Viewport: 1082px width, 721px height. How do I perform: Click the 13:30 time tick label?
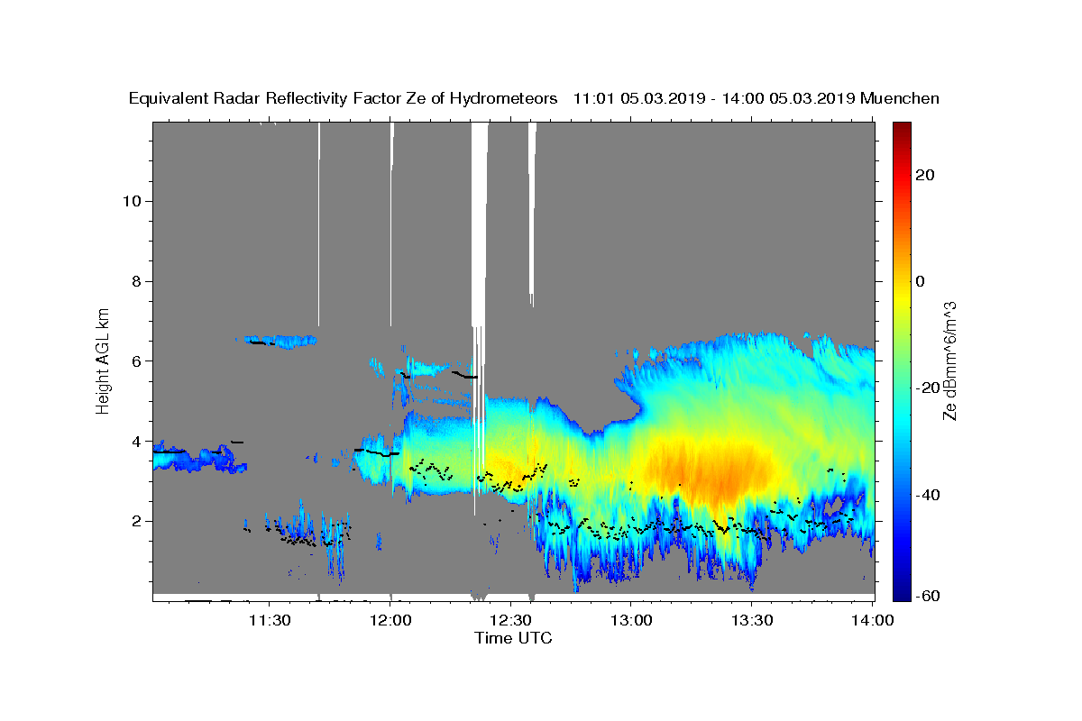[750, 620]
